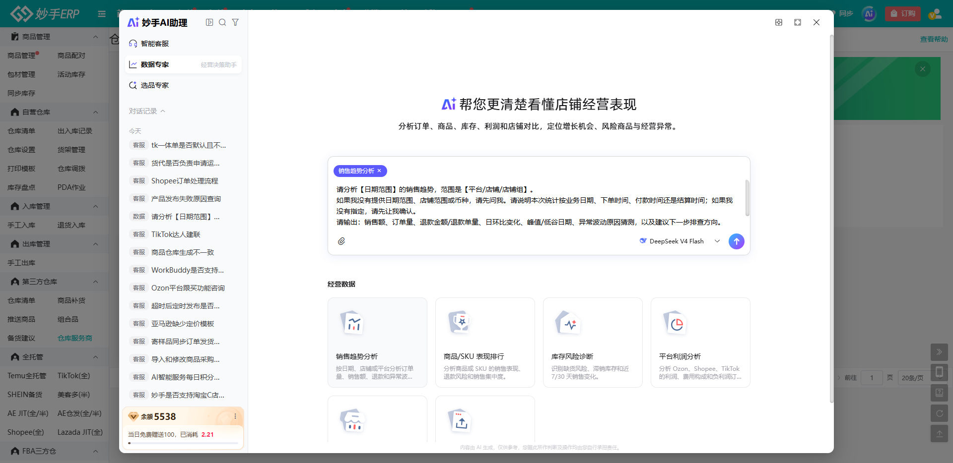This screenshot has height=463, width=953.
Task: Click the 前往 page number input
Action: (x=871, y=378)
